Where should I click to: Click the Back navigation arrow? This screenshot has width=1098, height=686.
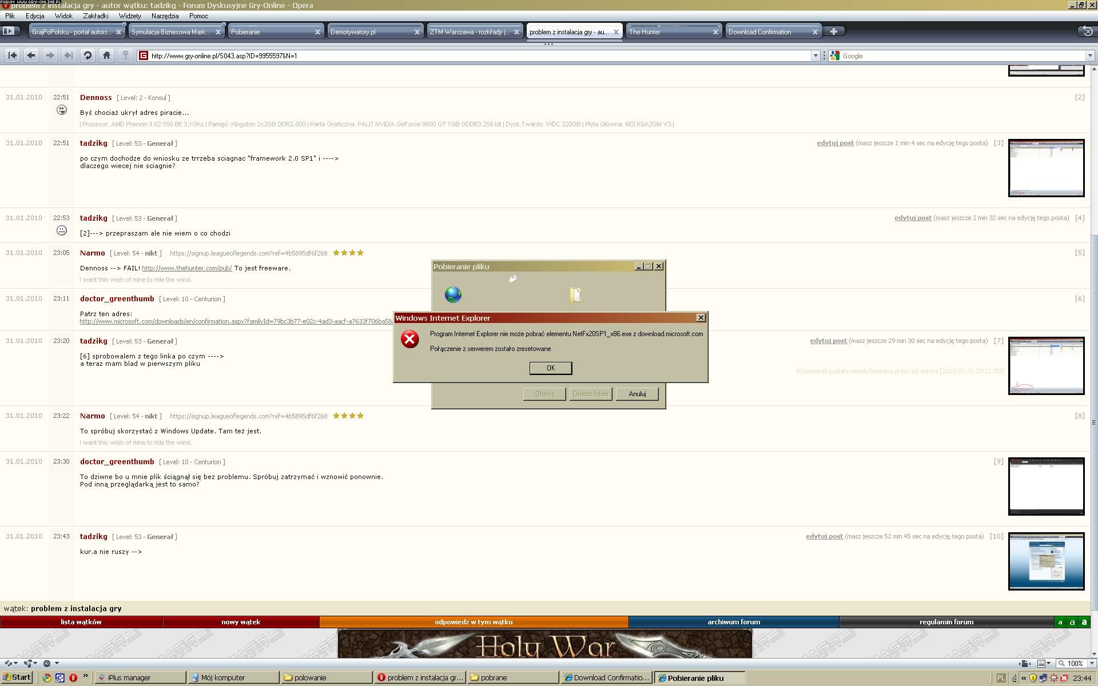[31, 55]
